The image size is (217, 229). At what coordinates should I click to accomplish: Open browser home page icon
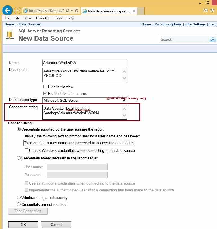coord(206,10)
